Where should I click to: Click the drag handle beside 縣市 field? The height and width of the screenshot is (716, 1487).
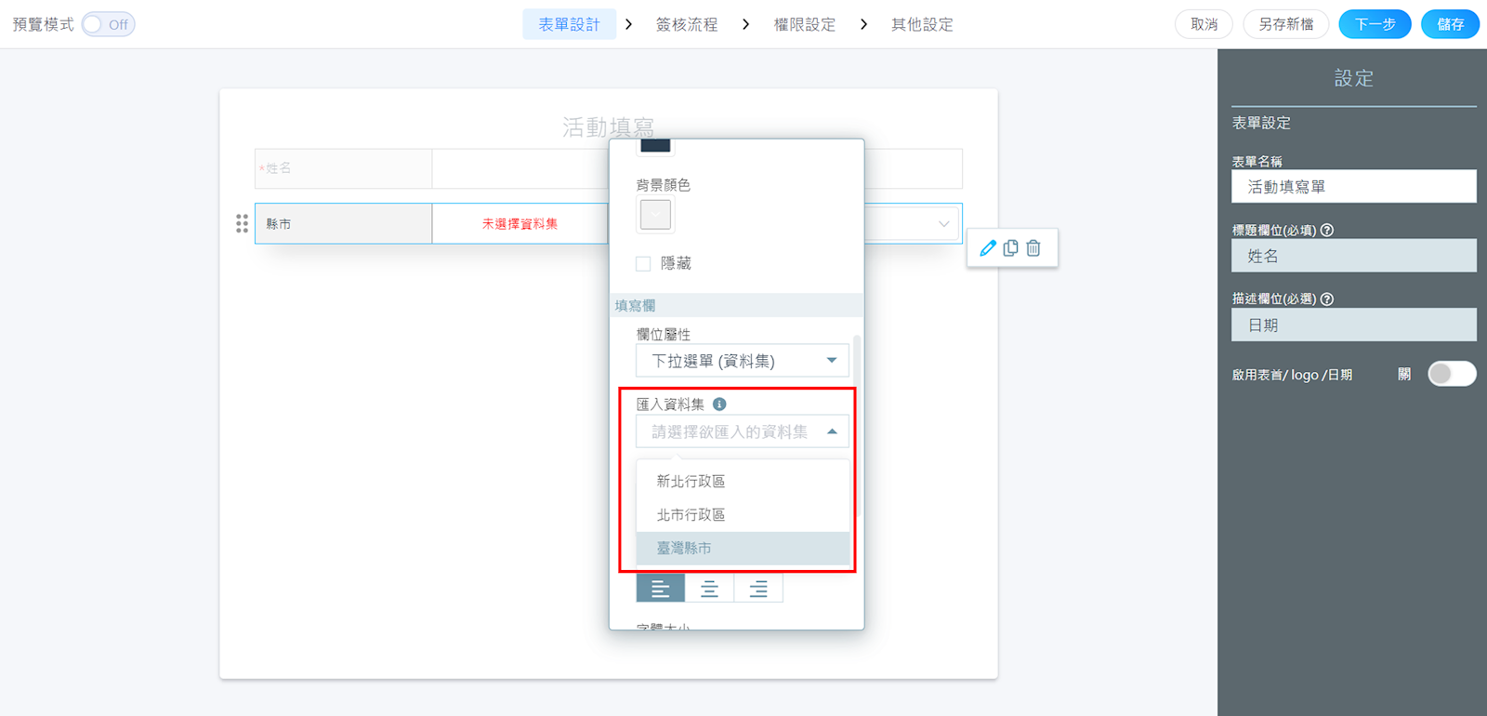(x=242, y=223)
